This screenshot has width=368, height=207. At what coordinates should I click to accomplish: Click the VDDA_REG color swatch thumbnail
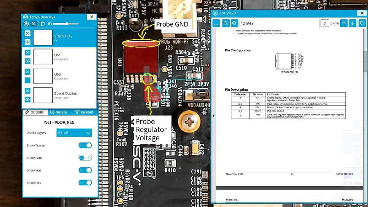coord(43,38)
